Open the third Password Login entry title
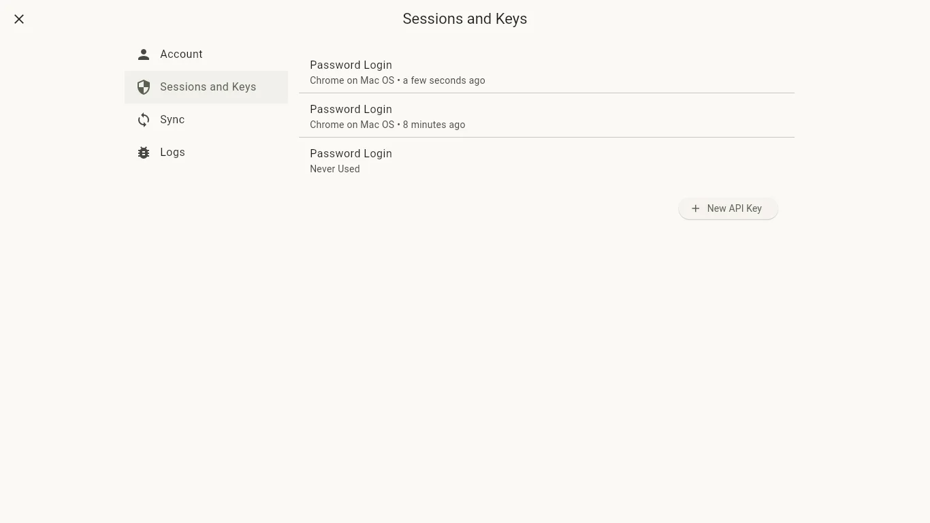 351,154
